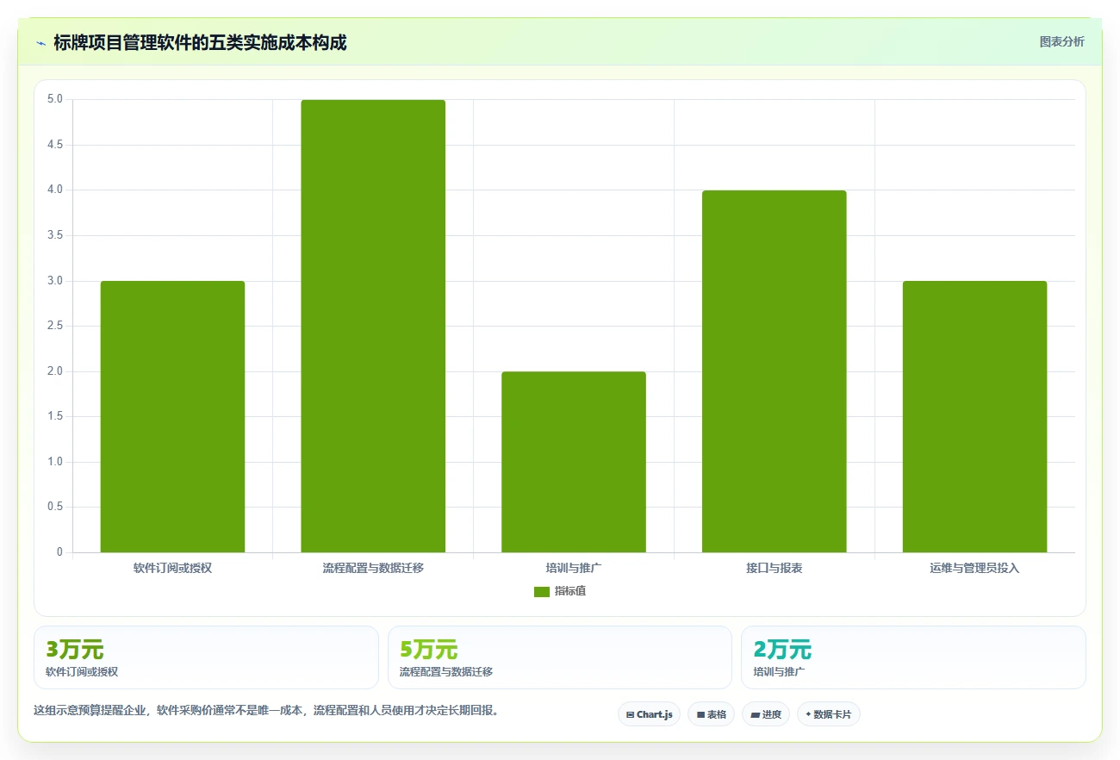Viewport: 1120px width, 760px height.
Task: Select the 表格 tag pill
Action: pyautogui.click(x=711, y=714)
